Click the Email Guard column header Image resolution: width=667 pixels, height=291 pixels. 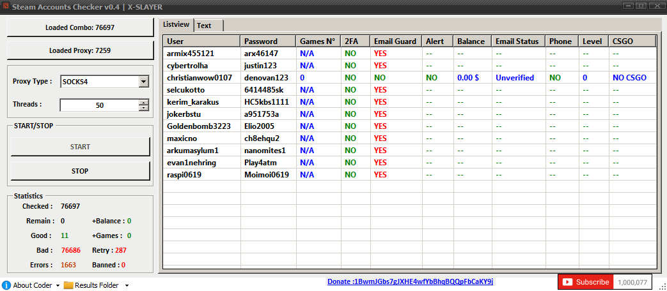(396, 41)
